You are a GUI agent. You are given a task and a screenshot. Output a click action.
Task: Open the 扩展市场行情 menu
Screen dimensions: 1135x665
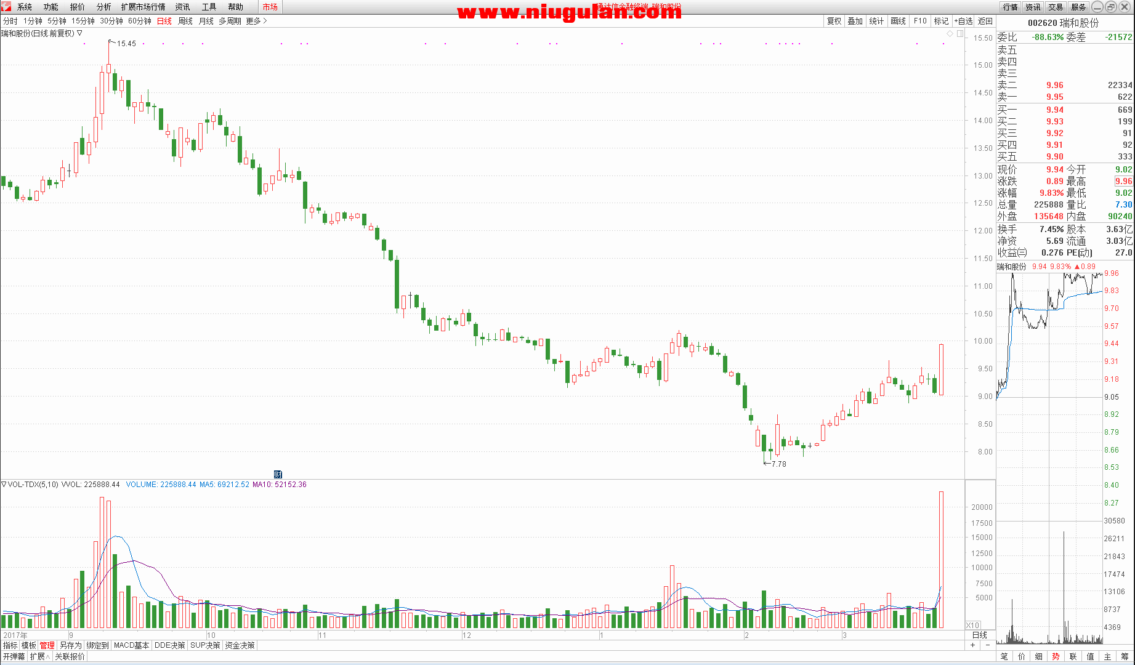[143, 7]
